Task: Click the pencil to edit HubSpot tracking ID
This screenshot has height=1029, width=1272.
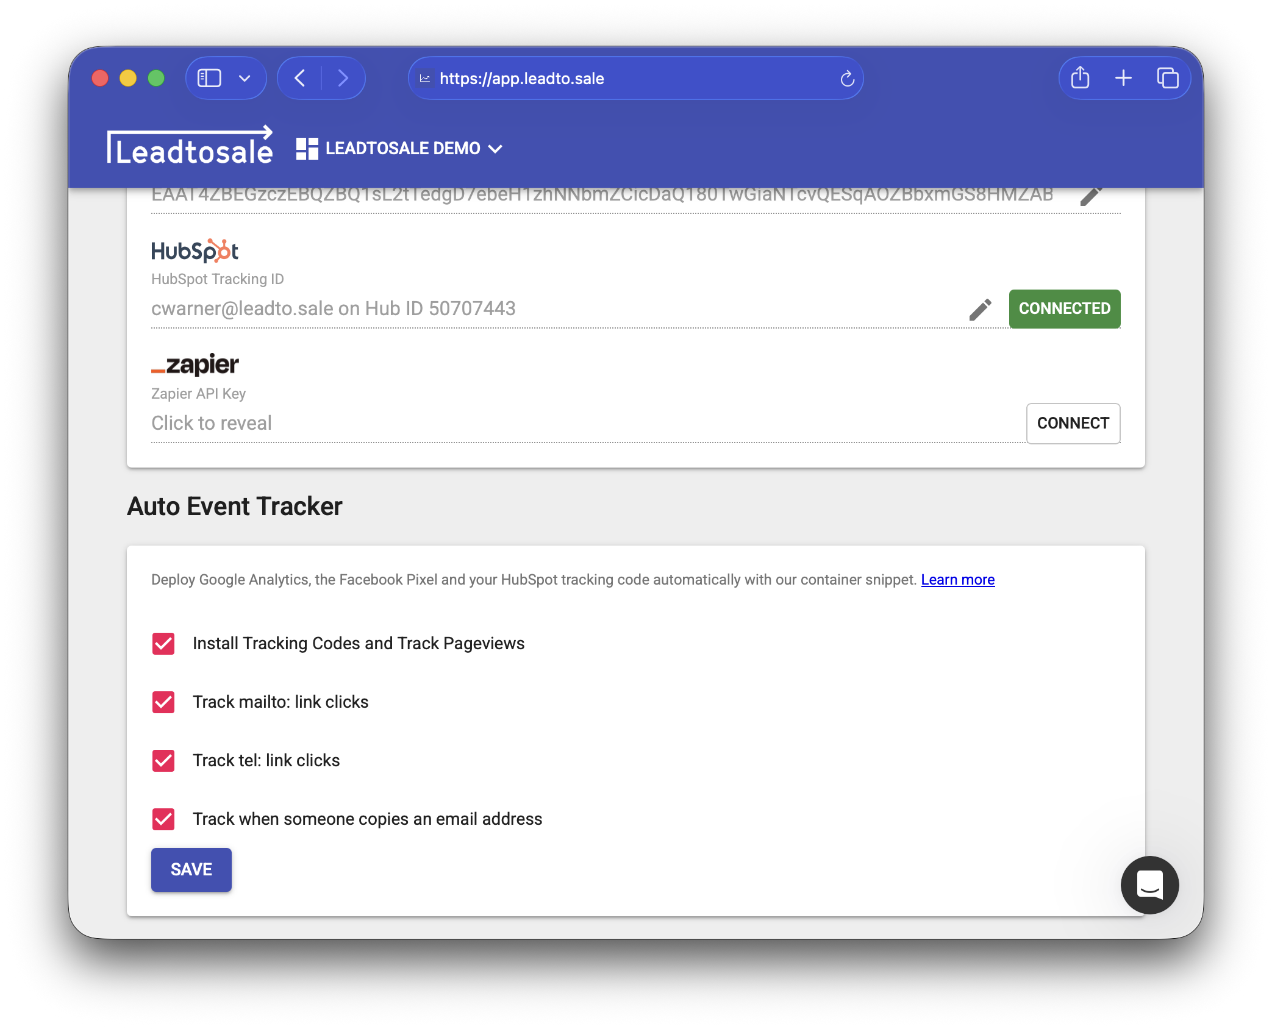Action: click(x=981, y=309)
